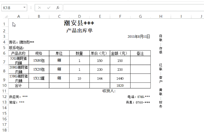Click the 金额（元） header cell

tap(120, 53)
